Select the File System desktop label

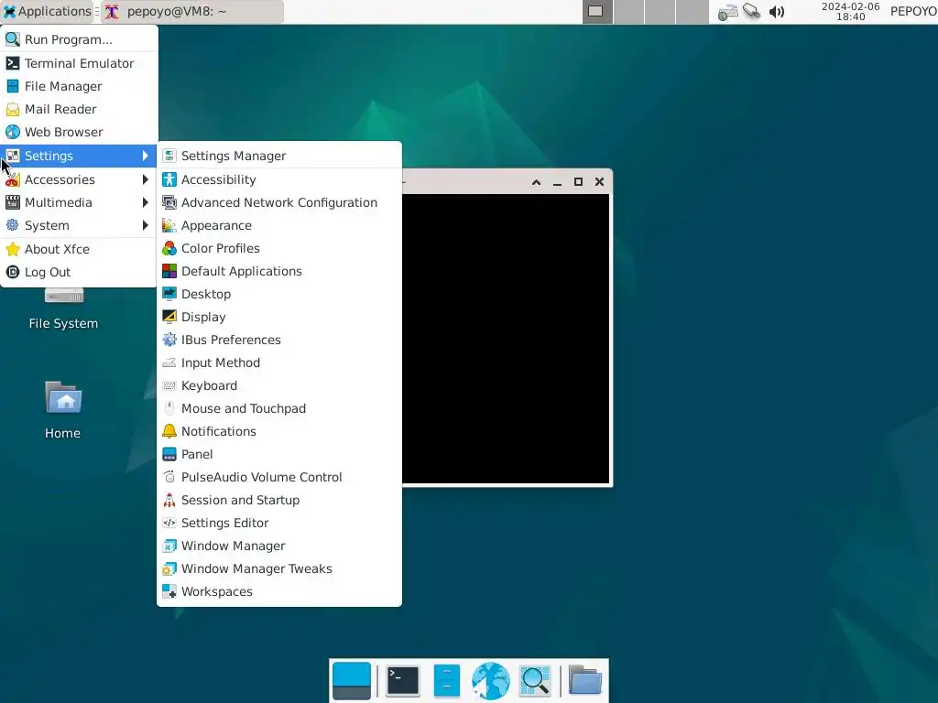point(63,323)
